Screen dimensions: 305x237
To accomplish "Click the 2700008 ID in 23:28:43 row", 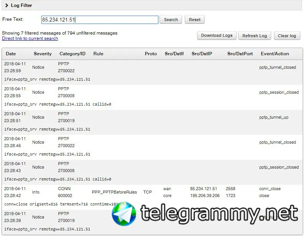I will [66, 171].
